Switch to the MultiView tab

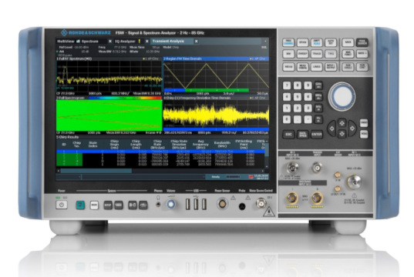(66, 42)
